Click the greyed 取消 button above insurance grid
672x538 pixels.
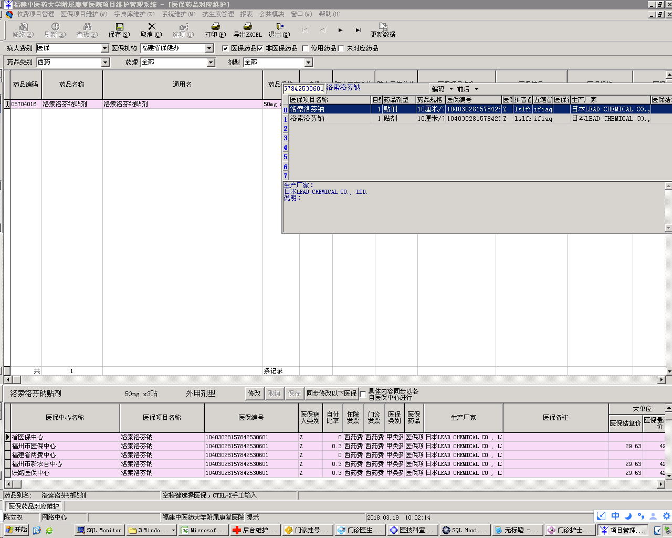(x=274, y=394)
